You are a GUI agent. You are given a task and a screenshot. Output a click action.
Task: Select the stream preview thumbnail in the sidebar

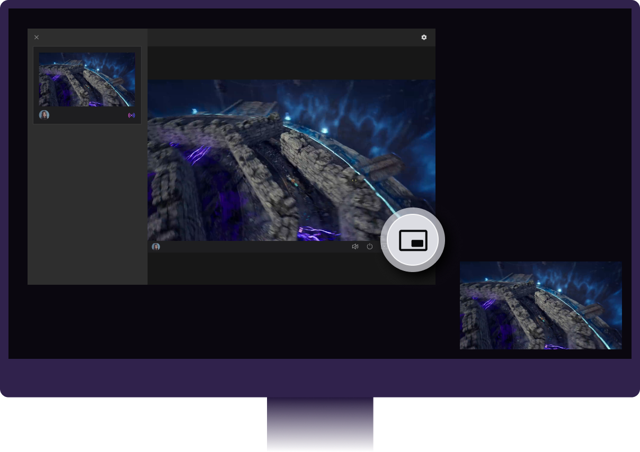pyautogui.click(x=87, y=79)
